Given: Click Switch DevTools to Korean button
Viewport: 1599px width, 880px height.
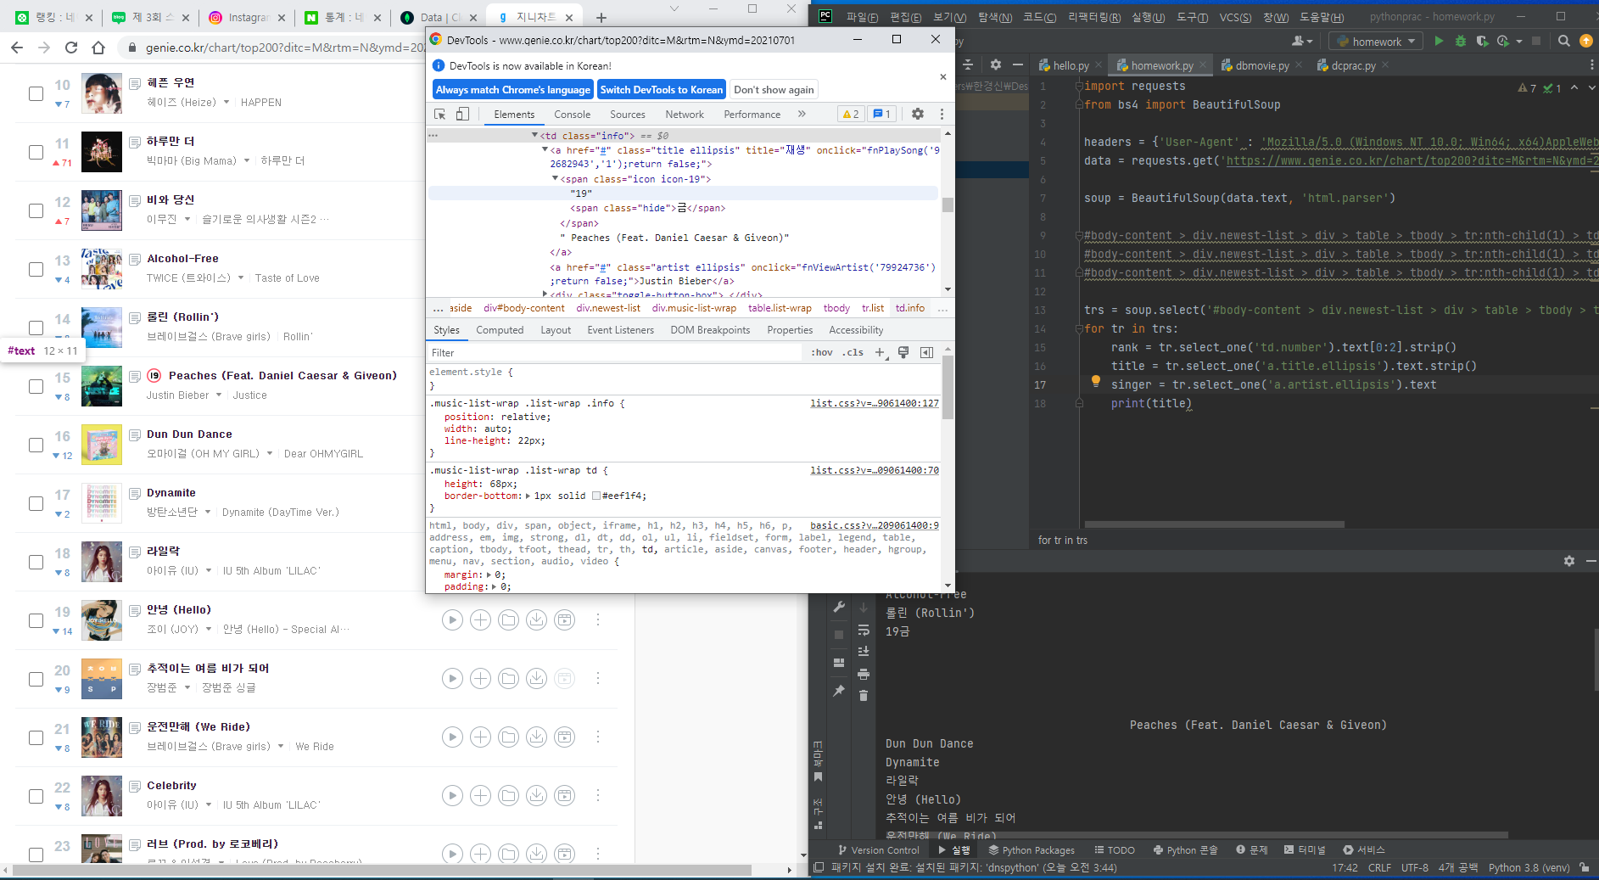Looking at the screenshot, I should [x=662, y=89].
